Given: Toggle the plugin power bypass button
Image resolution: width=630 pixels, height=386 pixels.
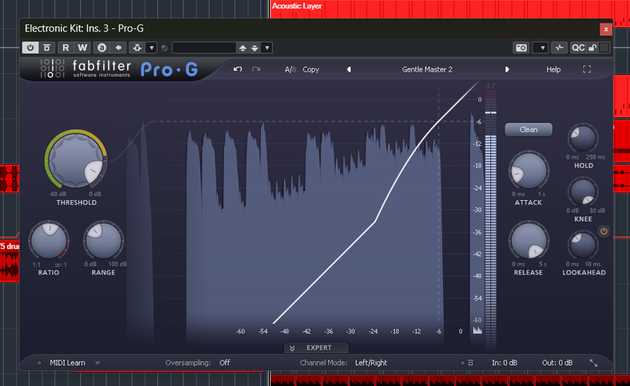Looking at the screenshot, I should [x=30, y=48].
